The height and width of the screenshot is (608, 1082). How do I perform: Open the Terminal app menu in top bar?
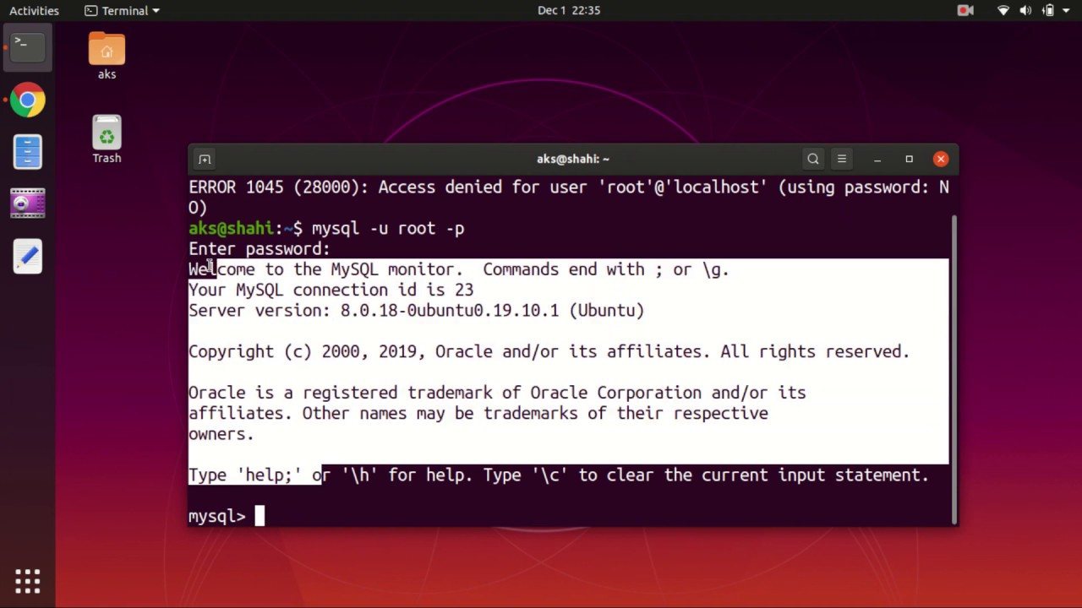[123, 10]
